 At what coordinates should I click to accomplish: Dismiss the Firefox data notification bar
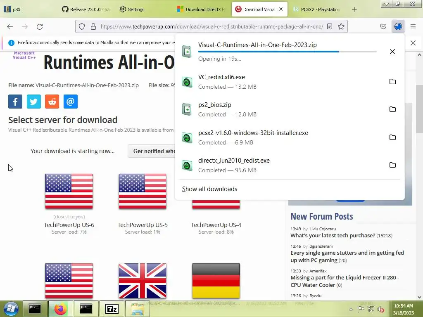413,43
